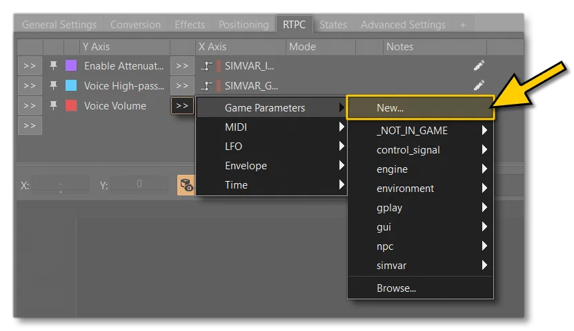
Task: Expand the npc folder submenu
Action: point(420,246)
